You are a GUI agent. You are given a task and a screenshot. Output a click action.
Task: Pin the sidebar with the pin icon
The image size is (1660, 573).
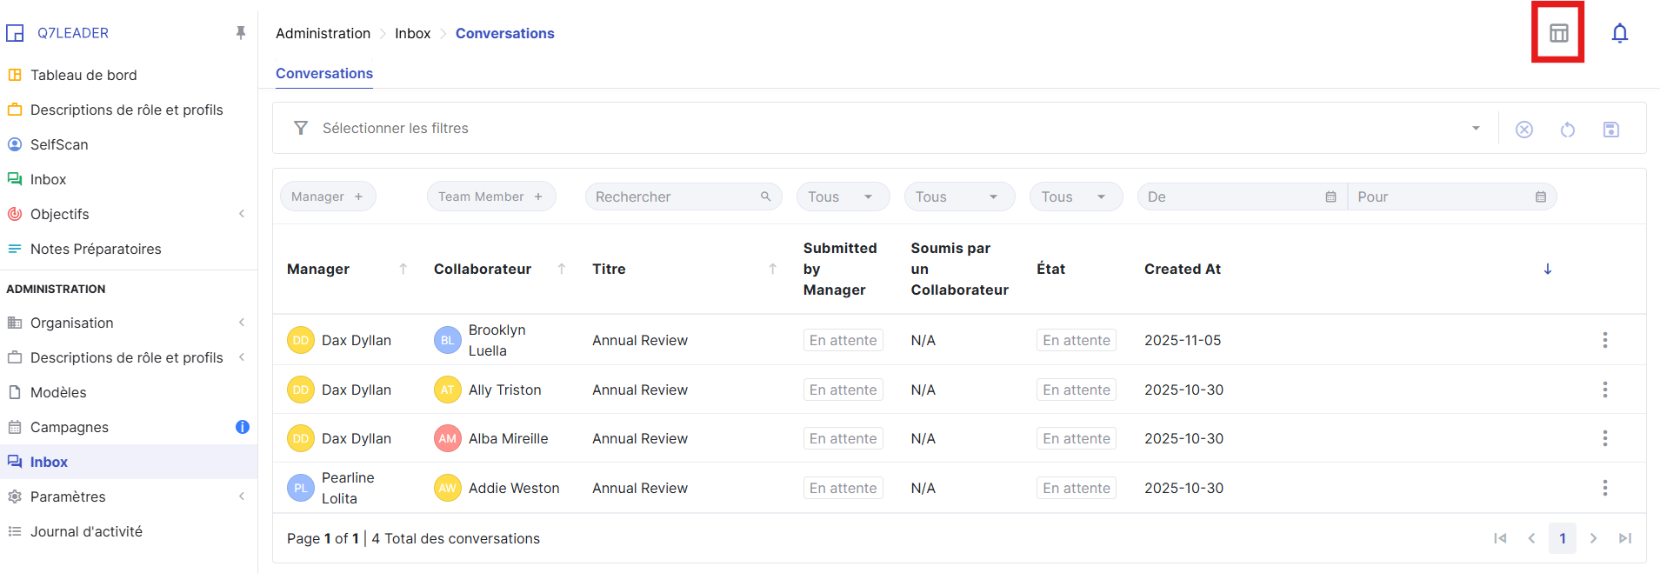[x=241, y=33]
